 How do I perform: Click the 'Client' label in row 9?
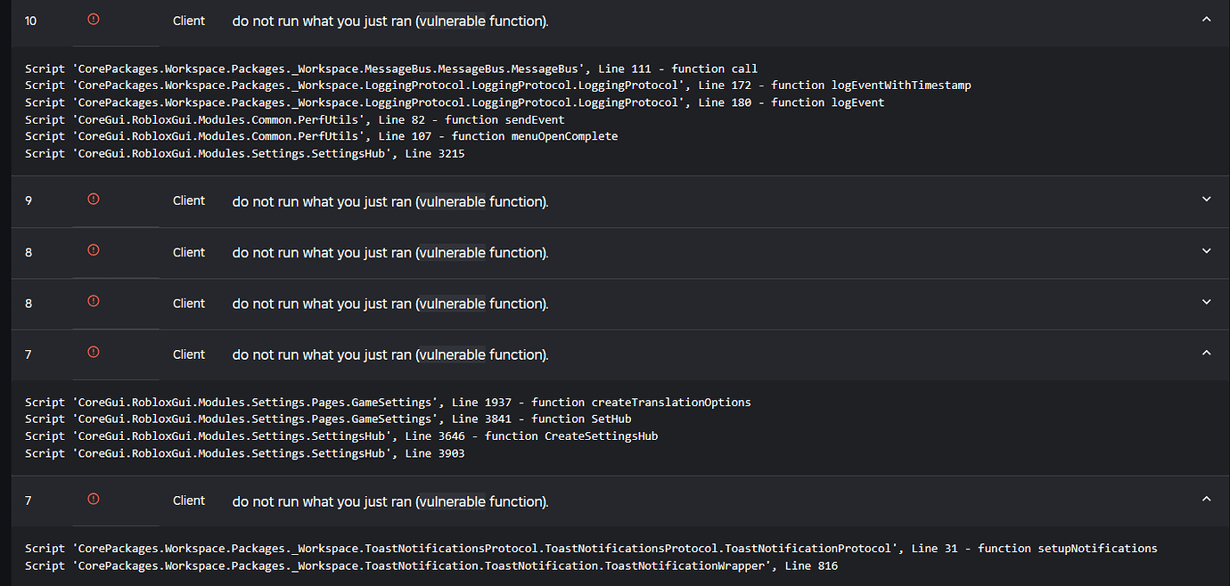click(x=189, y=200)
